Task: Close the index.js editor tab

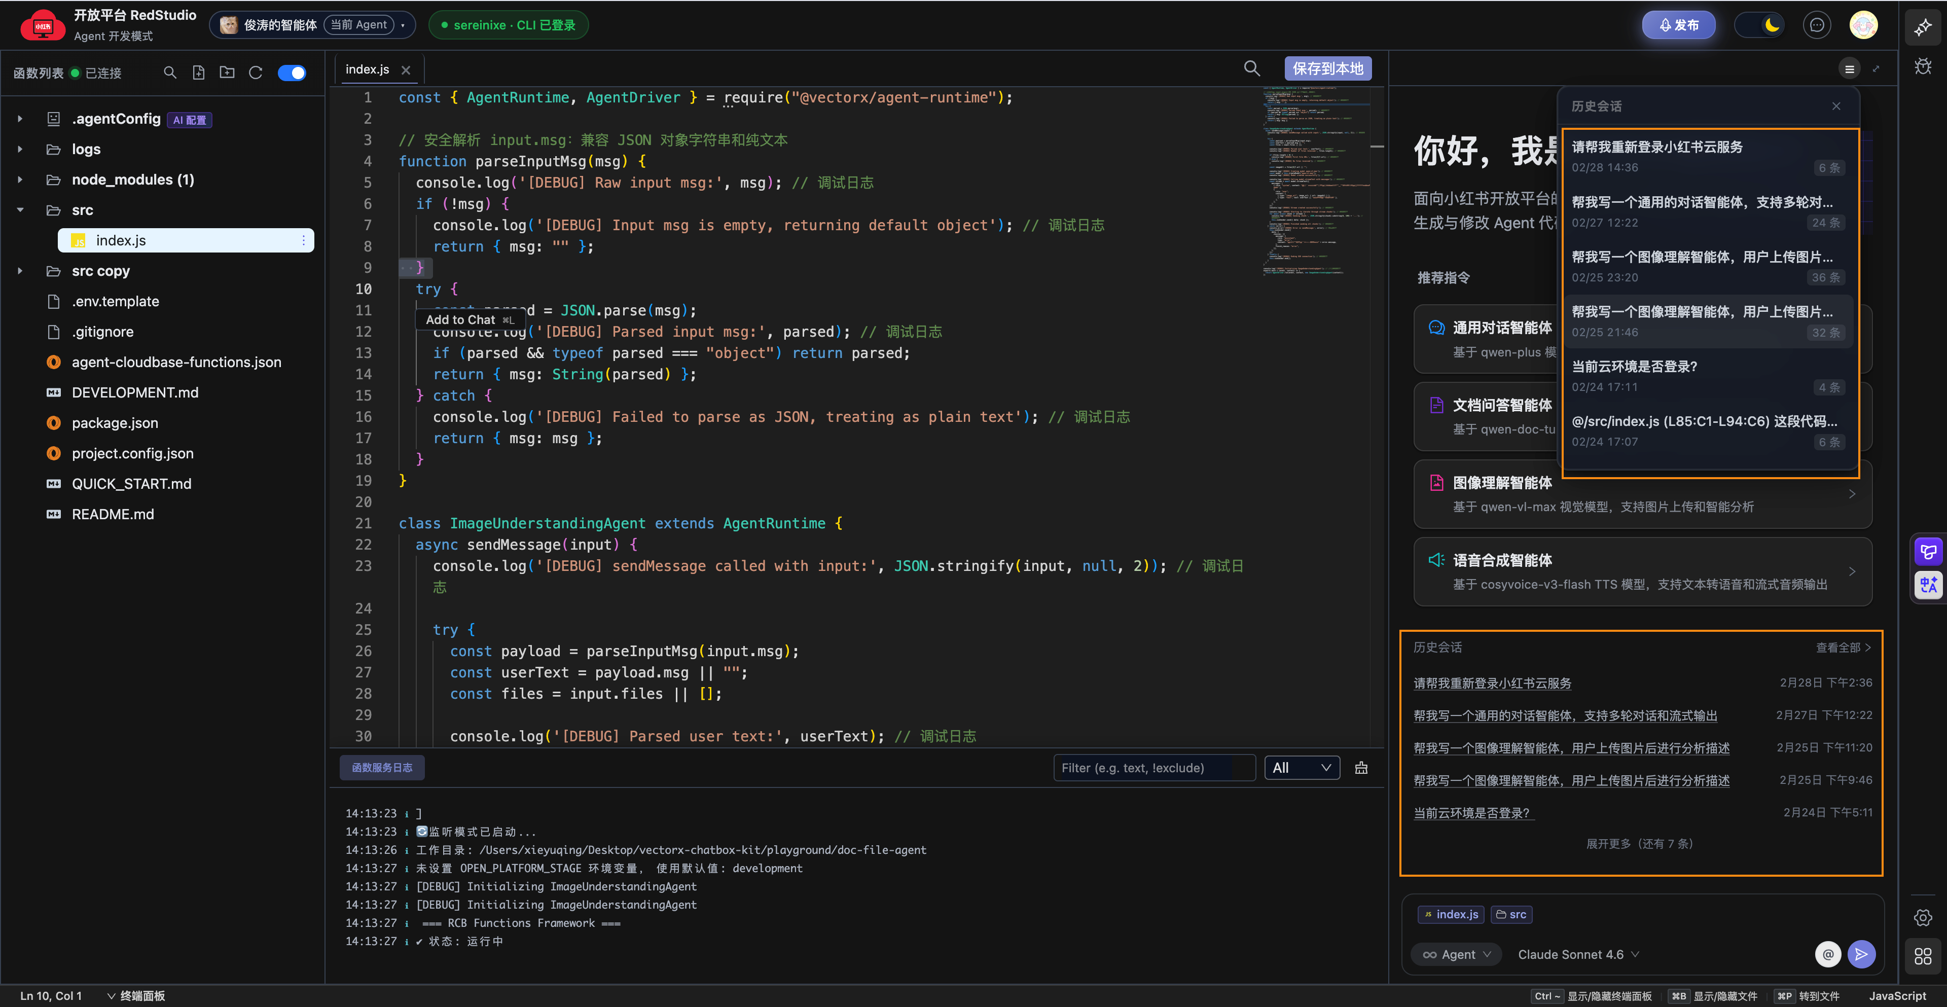Action: [406, 69]
